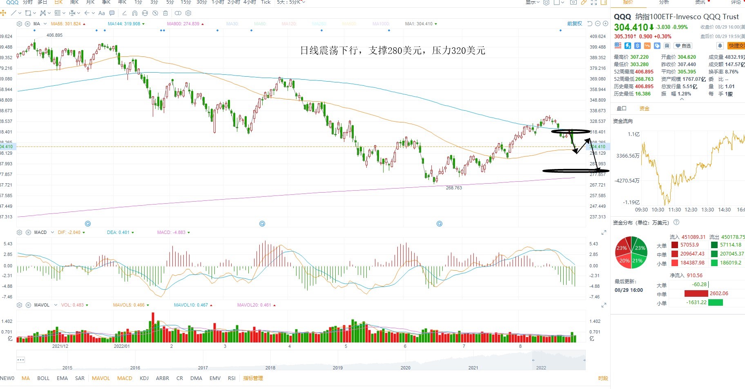Click the trash icon to delete drawings
The height and width of the screenshot is (389, 745).
[x=165, y=13]
